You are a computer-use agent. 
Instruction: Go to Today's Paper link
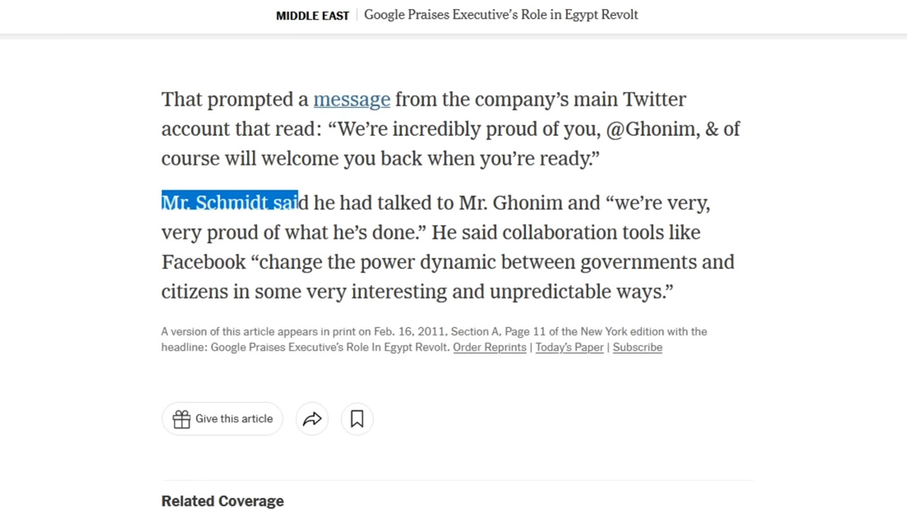(x=570, y=348)
